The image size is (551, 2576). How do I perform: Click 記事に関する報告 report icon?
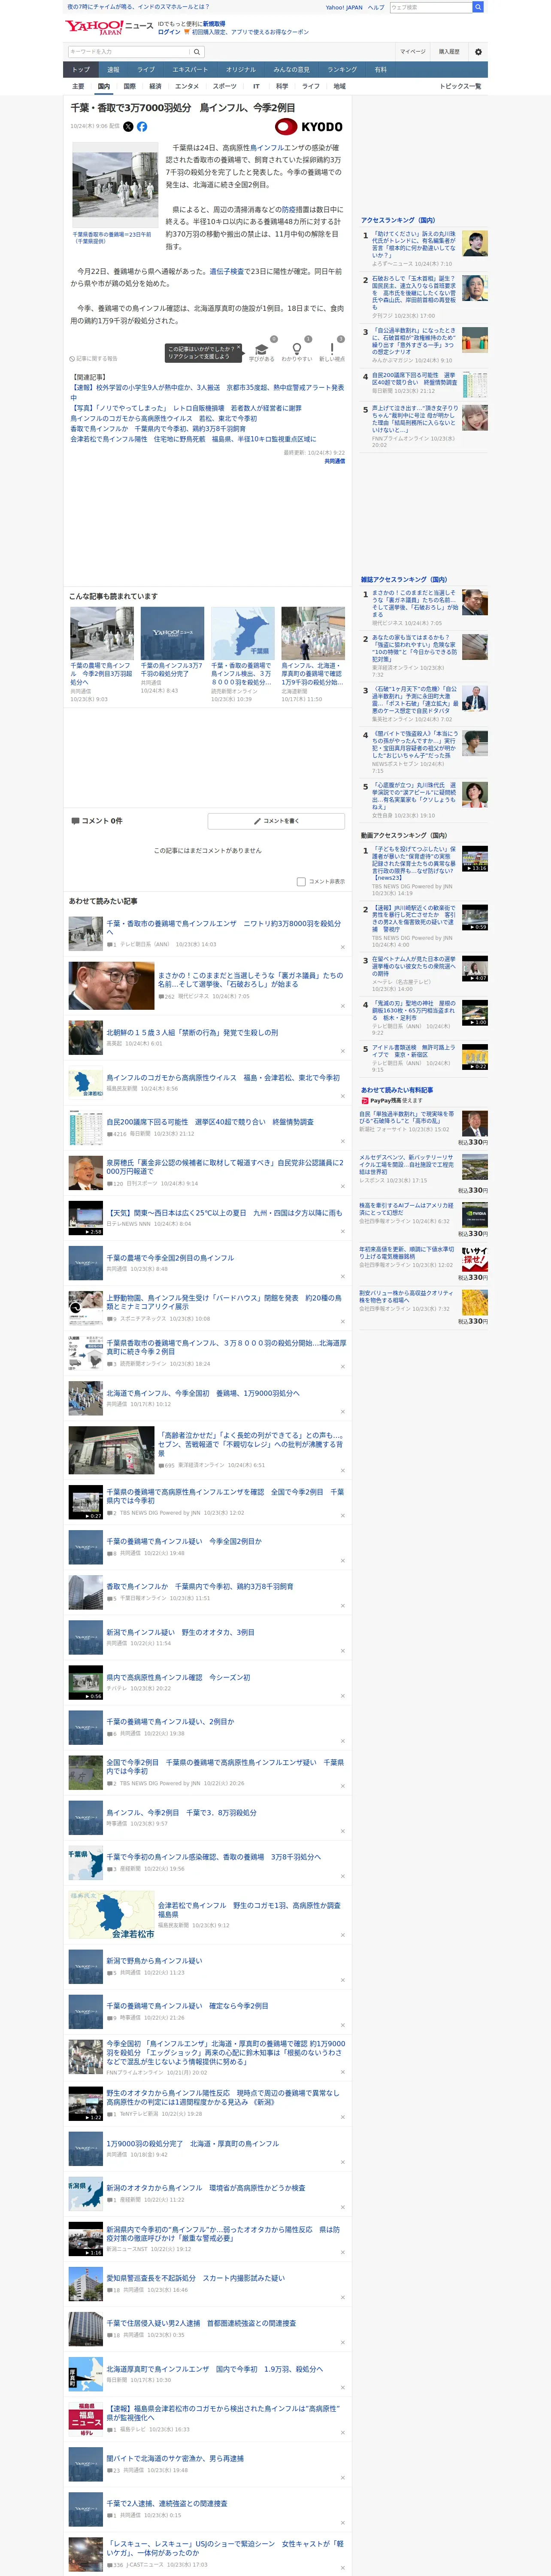[x=93, y=358]
